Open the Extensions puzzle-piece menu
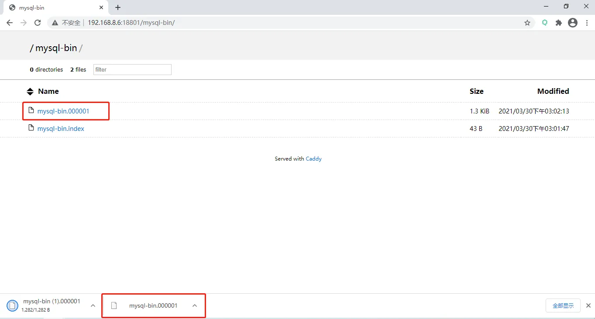The image size is (595, 319). pyautogui.click(x=558, y=23)
